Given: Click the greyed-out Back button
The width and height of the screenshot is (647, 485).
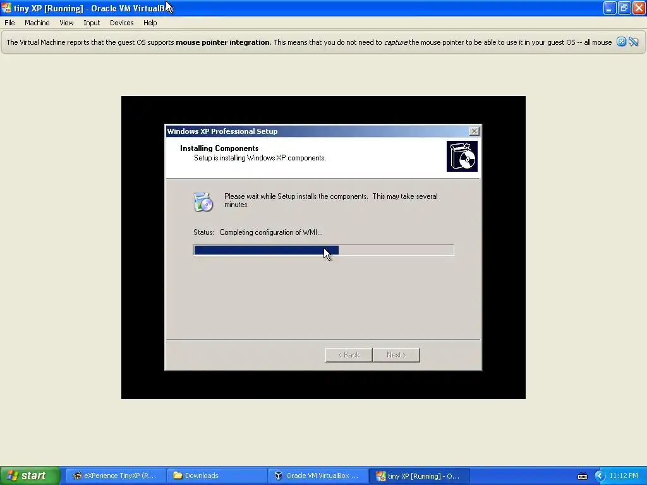Looking at the screenshot, I should 349,355.
